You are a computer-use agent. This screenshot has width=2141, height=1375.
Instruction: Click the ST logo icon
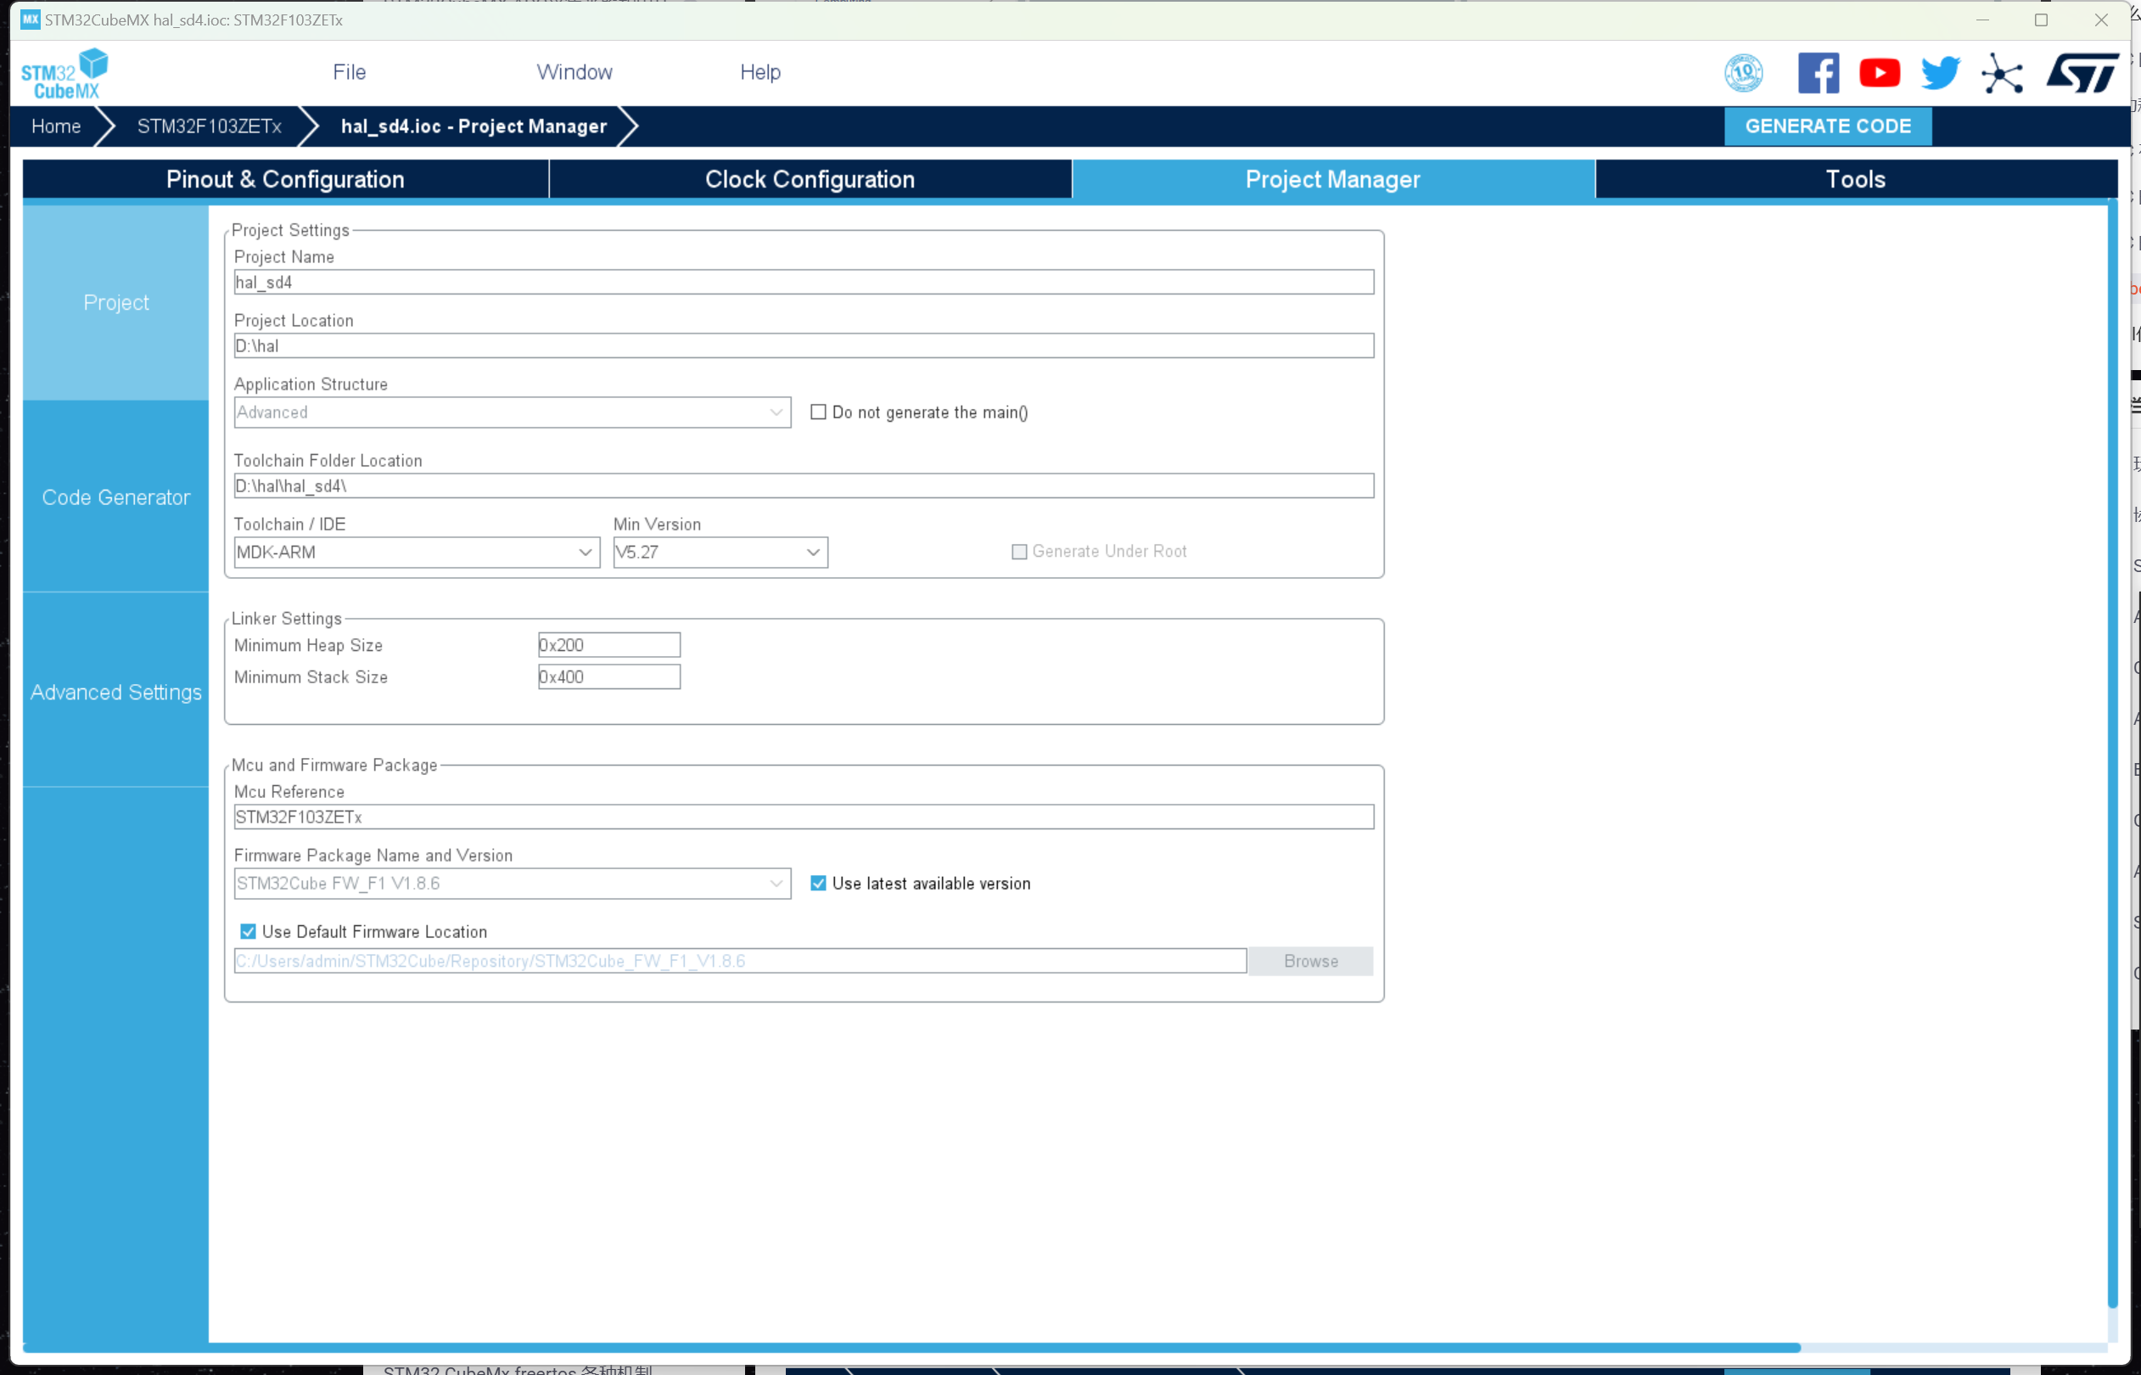click(2082, 73)
